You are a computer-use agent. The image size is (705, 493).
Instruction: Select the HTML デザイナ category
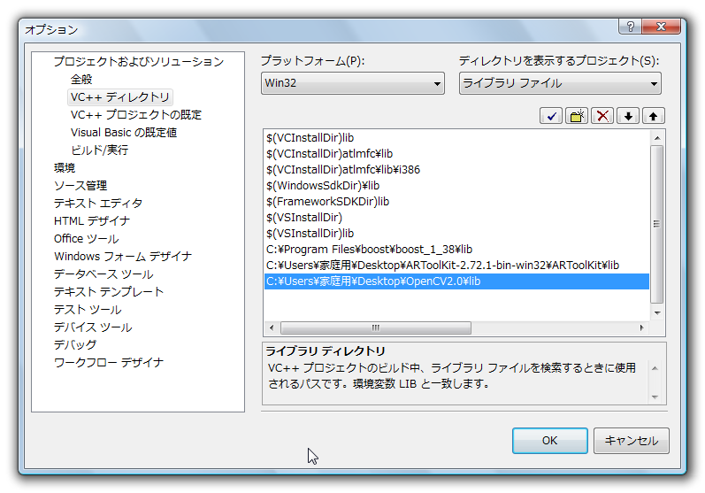(91, 220)
